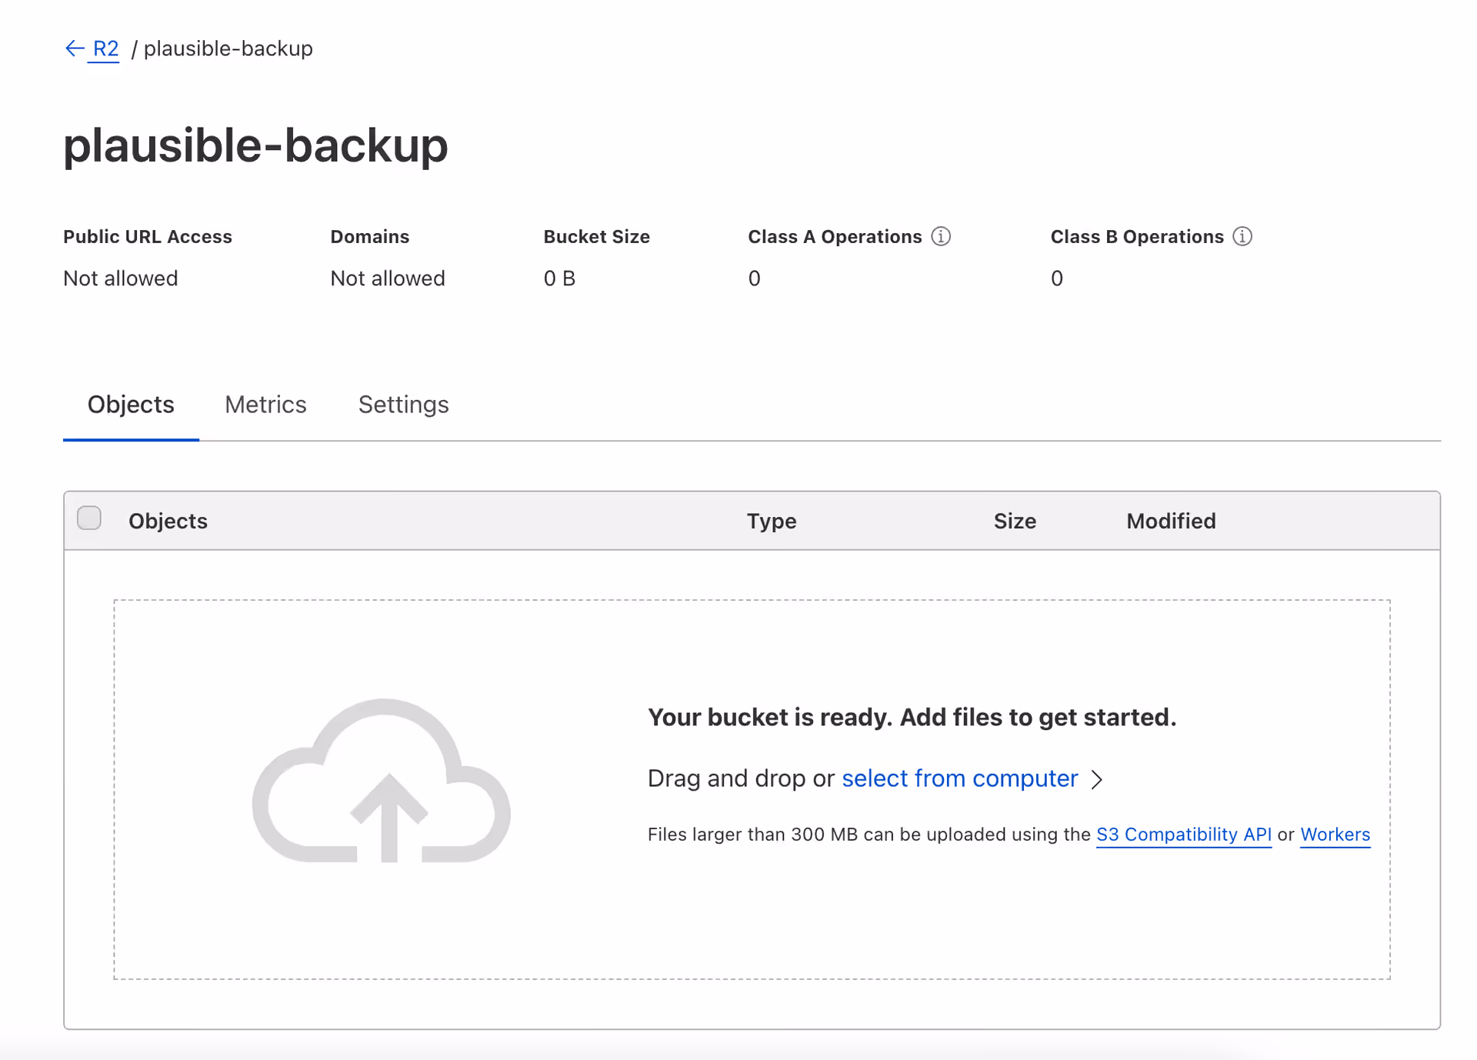
Task: Click the Size column header
Action: coord(1015,521)
